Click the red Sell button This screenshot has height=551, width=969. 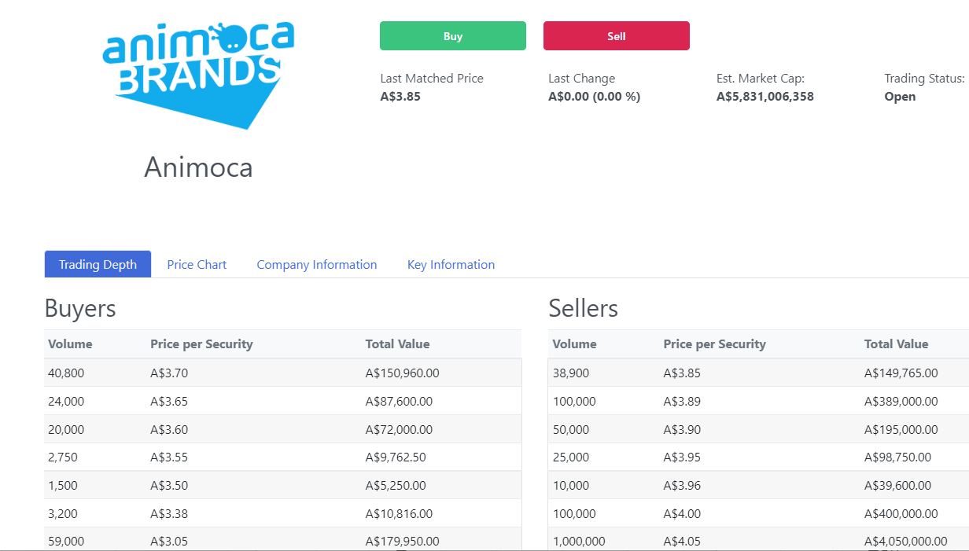(x=617, y=36)
